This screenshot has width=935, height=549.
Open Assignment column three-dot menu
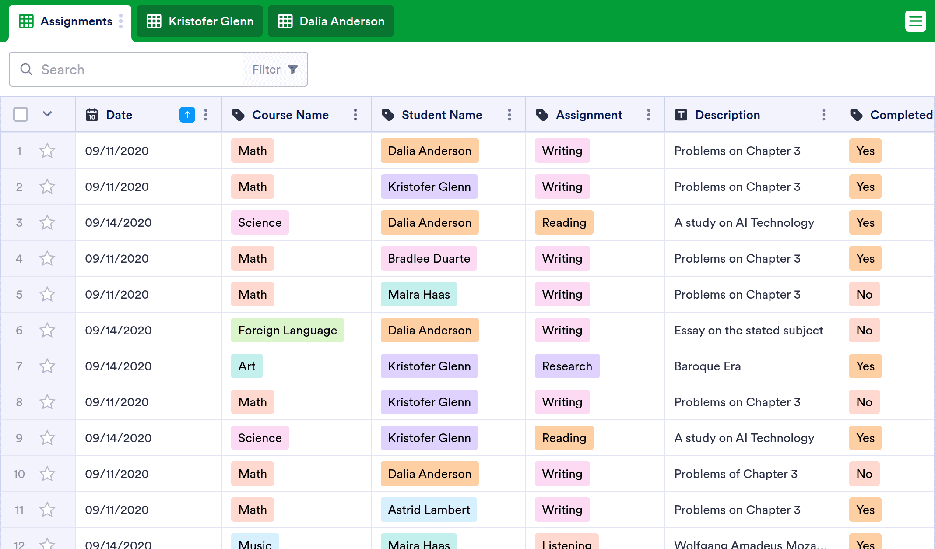click(649, 115)
